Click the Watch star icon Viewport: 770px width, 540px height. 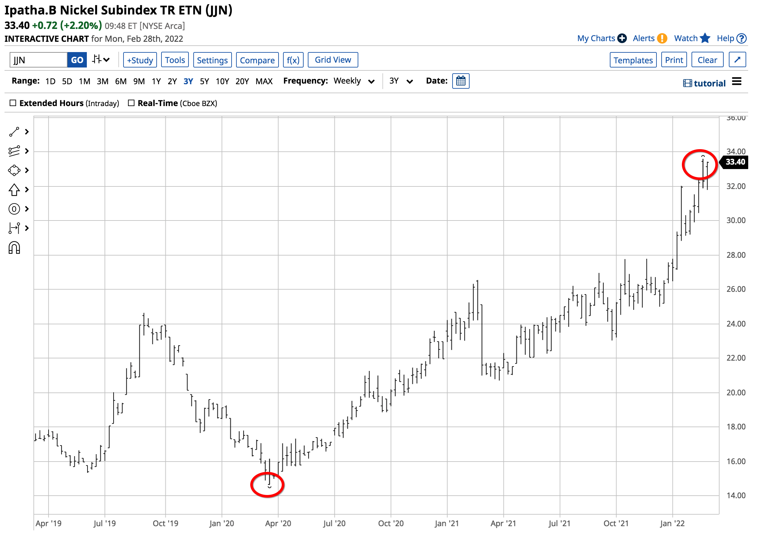(x=705, y=38)
